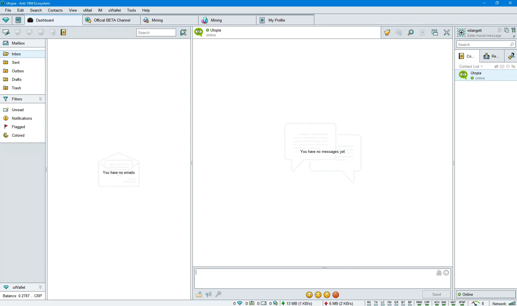
Task: Click the disabled Delete mail icon
Action: pyautogui.click(x=53, y=32)
